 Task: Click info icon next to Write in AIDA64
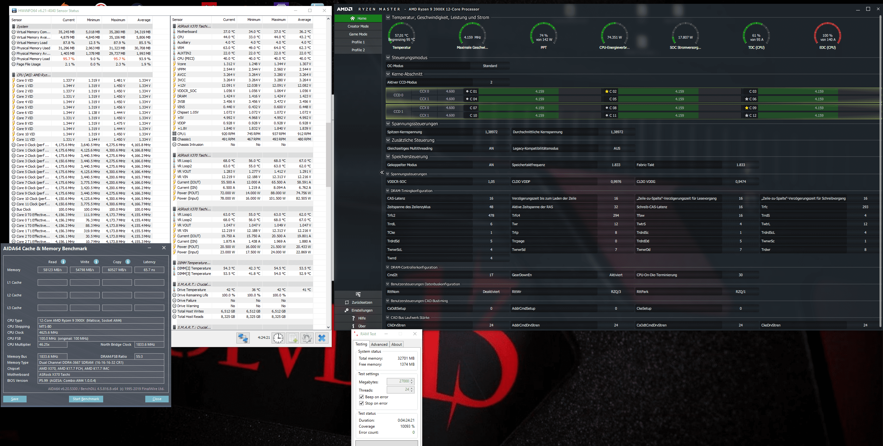(96, 262)
